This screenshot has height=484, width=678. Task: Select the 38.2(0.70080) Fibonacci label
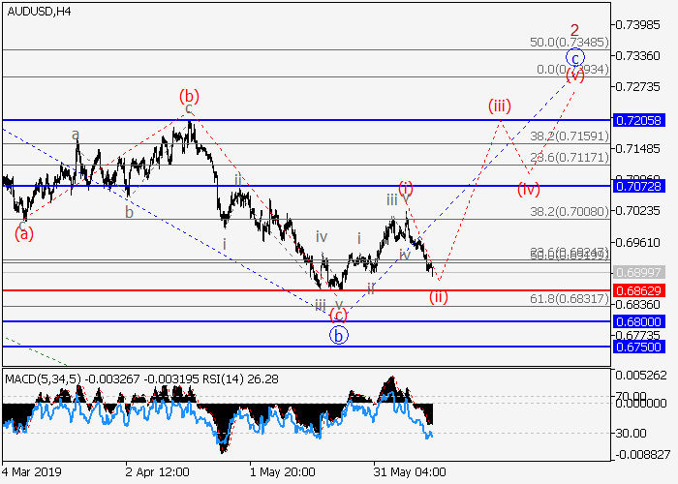[568, 210]
